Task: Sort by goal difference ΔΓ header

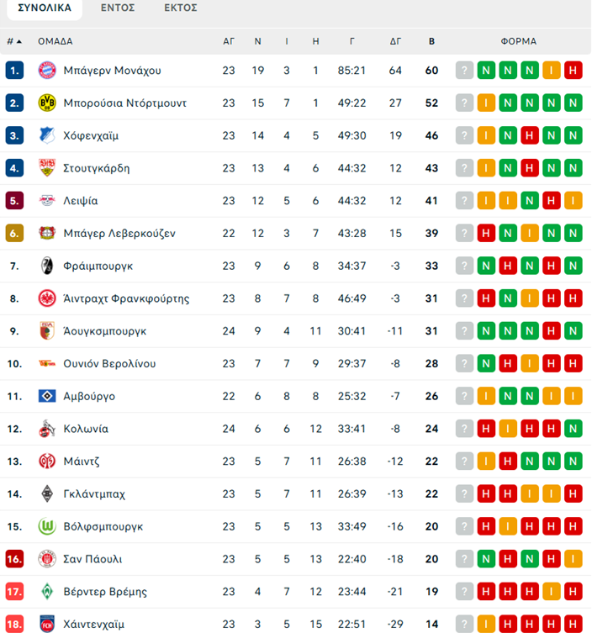Action: pyautogui.click(x=395, y=41)
